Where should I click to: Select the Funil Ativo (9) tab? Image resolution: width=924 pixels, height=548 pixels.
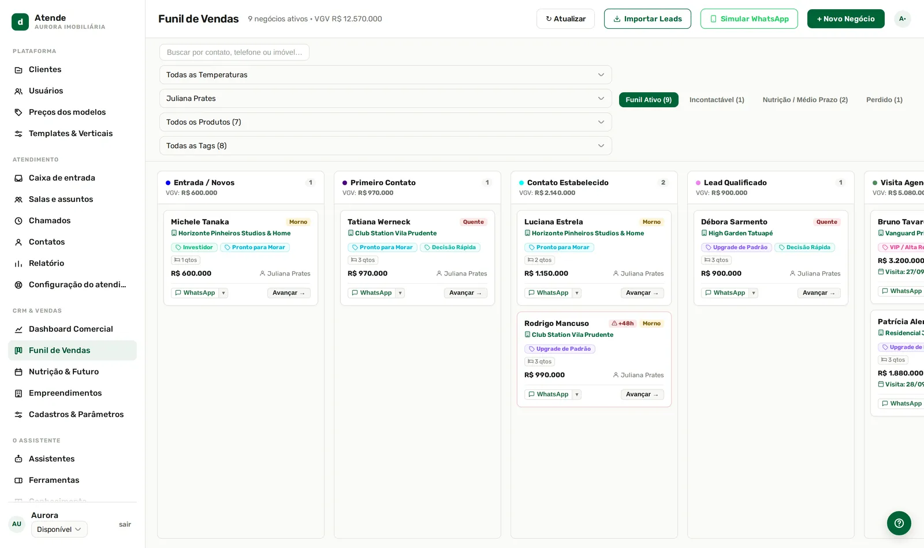[649, 100]
